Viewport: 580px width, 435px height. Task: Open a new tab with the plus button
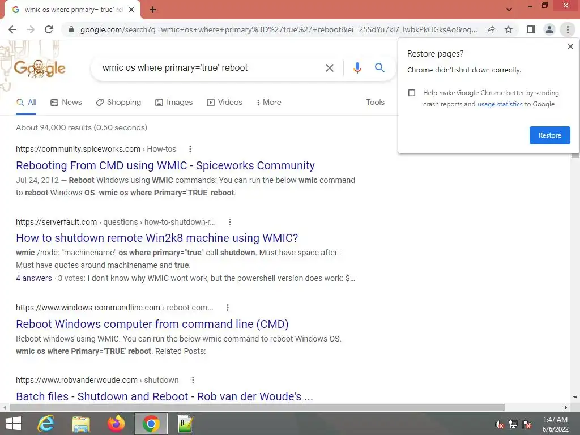click(153, 10)
